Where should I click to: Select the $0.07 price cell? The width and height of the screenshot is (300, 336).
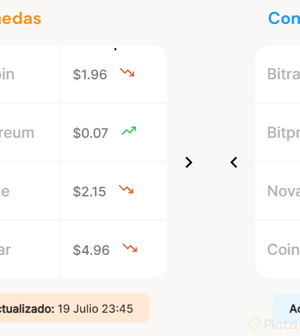114,132
